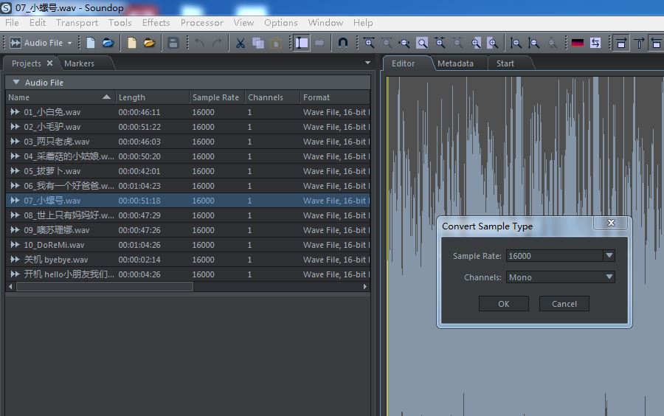The width and height of the screenshot is (664, 416).
Task: Switch to the Markers tab
Action: 79,63
